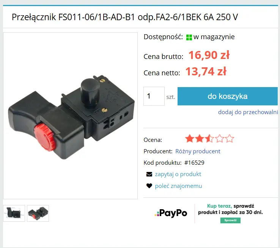Image resolution: width=280 pixels, height=248 pixels.
Task: Click the green availability indicator icon
Action: pyautogui.click(x=189, y=37)
